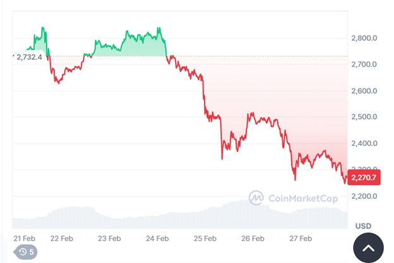Click the red 2,270.7 current price tag
Viewport: 394px width, 263px height.
tap(364, 178)
